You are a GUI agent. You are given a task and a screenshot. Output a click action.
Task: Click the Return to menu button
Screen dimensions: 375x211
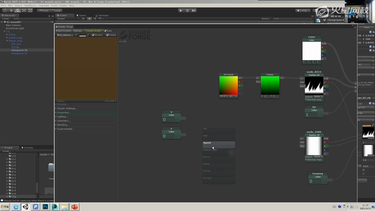pyautogui.click(x=64, y=31)
